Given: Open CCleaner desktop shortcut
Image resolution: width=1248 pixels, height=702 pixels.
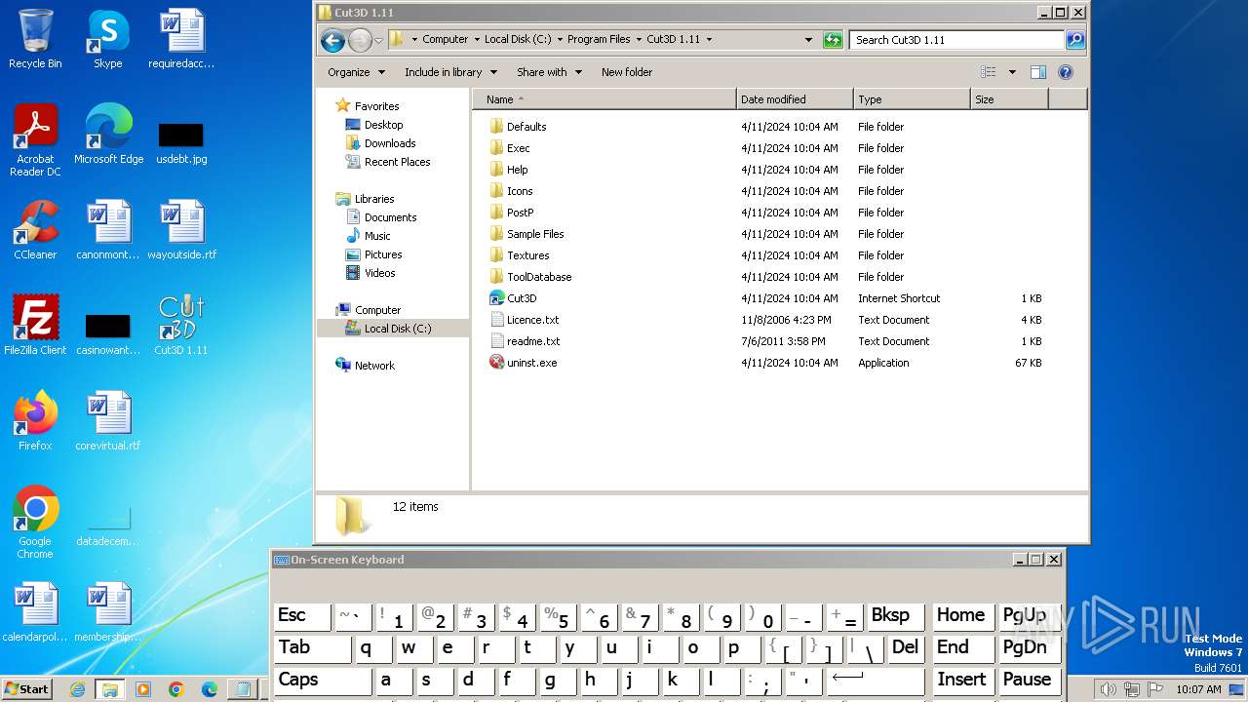Looking at the screenshot, I should coord(35,230).
